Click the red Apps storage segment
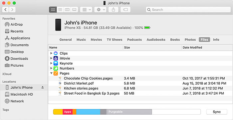Screen dimensions: 233x120 click(x=68, y=112)
